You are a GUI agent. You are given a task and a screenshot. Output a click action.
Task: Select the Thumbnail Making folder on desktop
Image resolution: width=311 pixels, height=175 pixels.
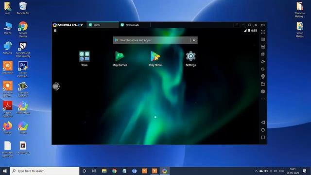tap(300, 10)
